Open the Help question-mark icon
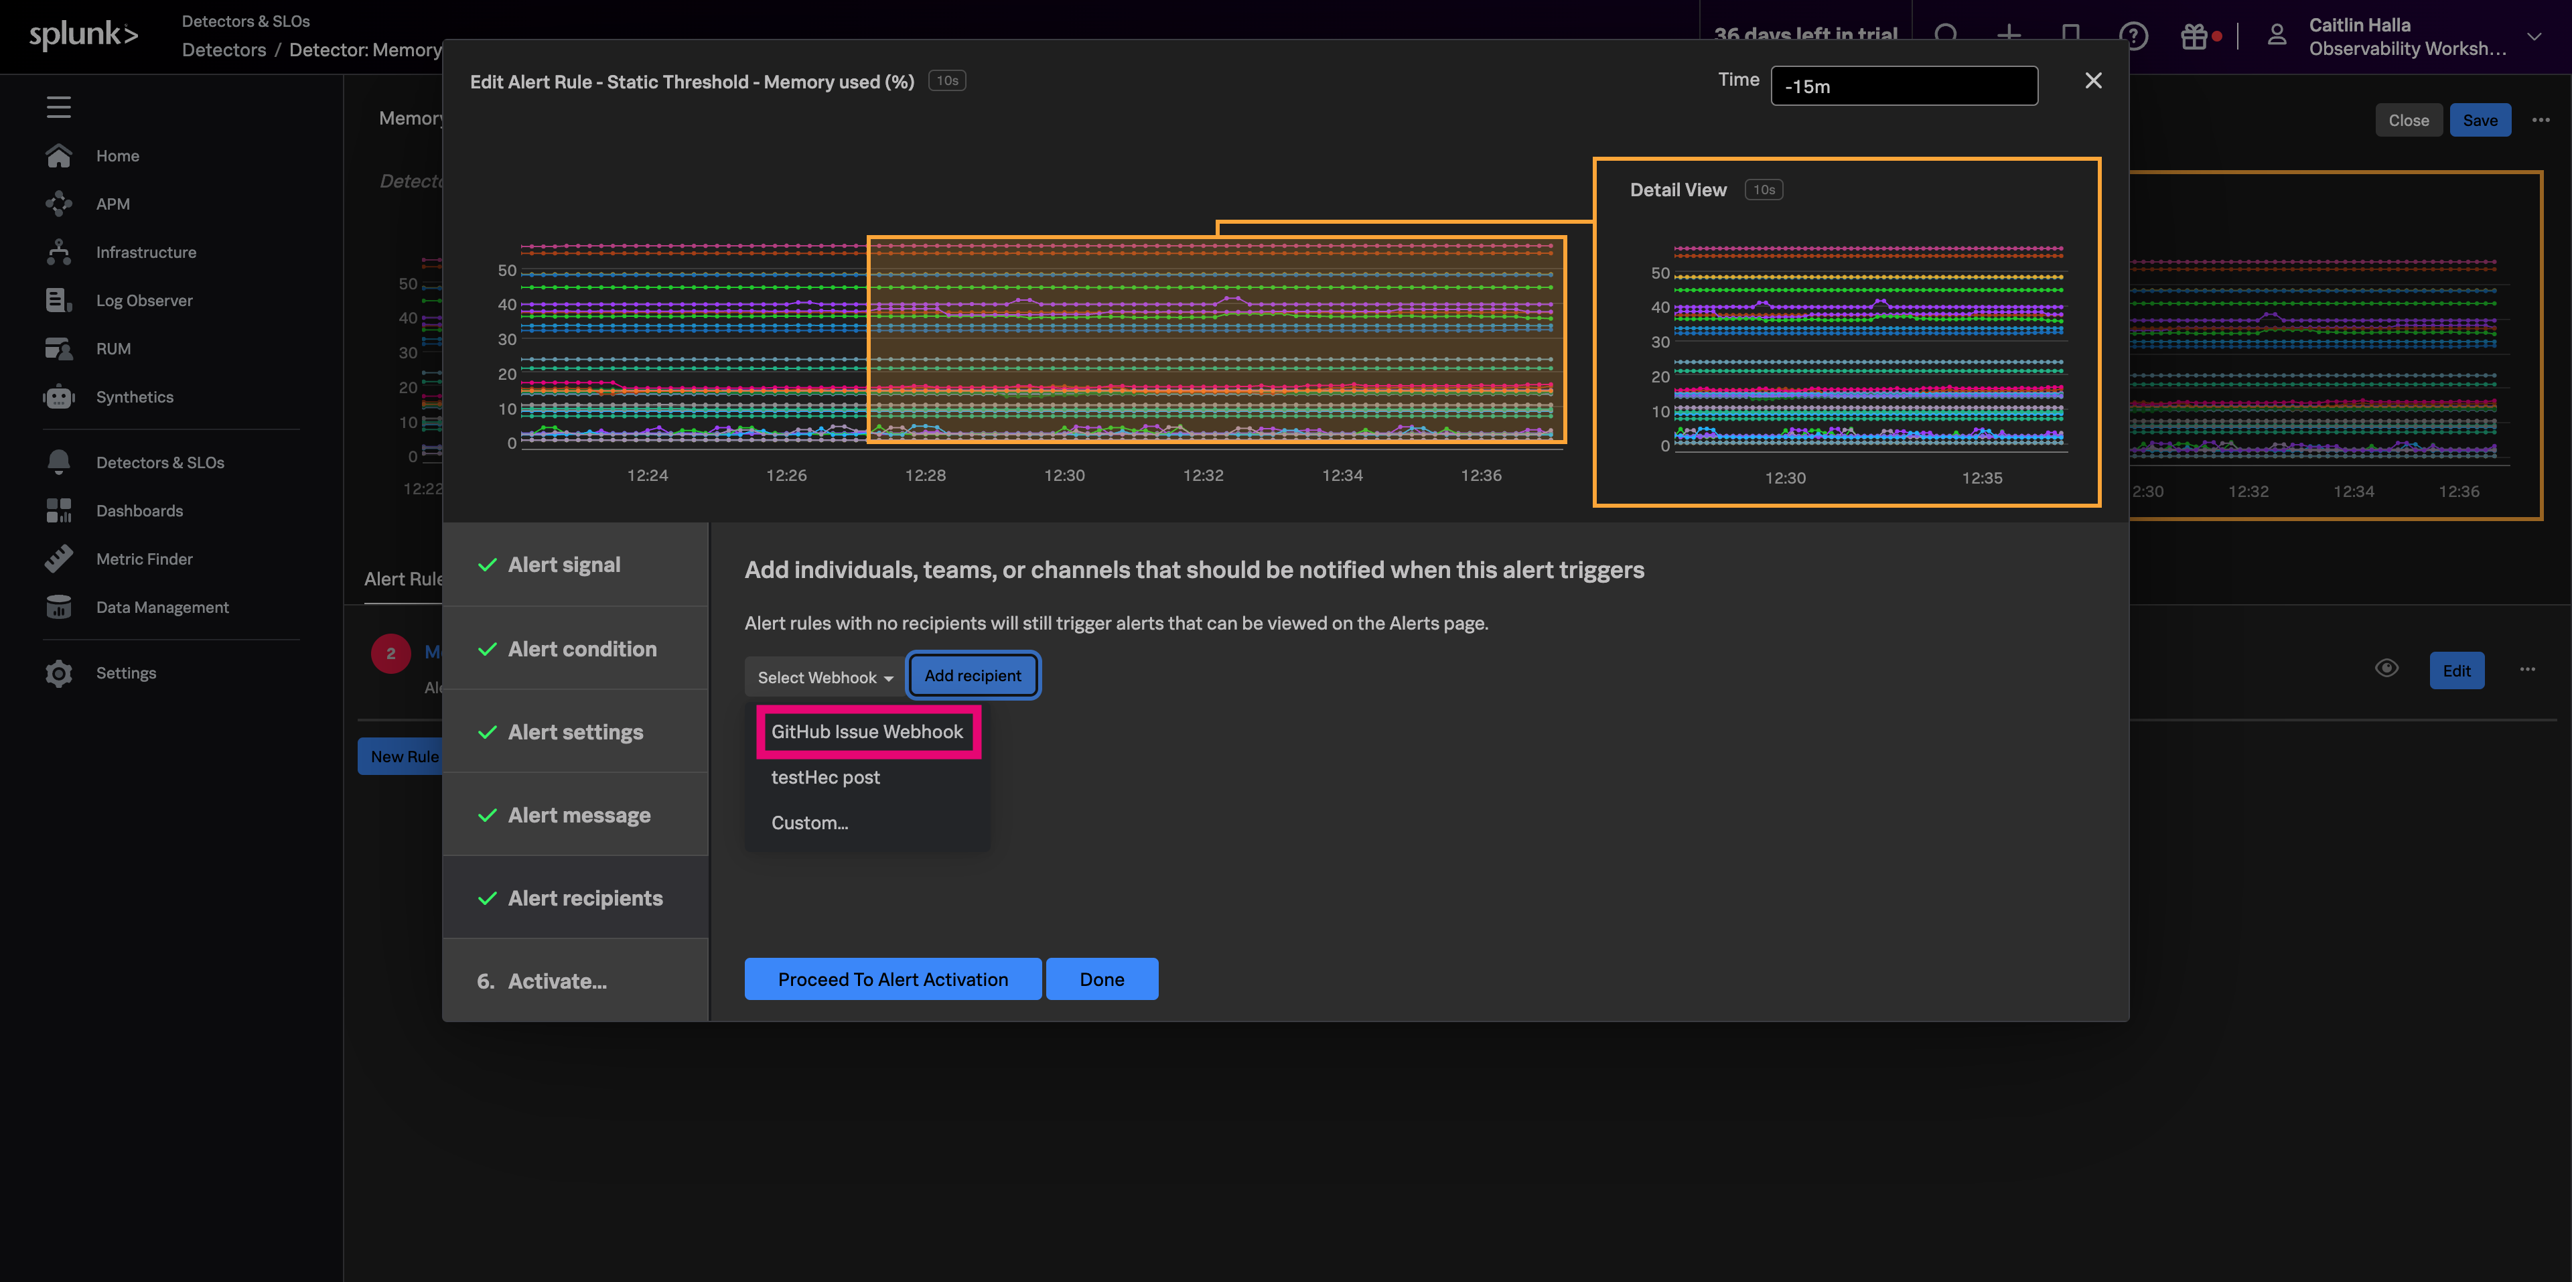 click(2135, 36)
